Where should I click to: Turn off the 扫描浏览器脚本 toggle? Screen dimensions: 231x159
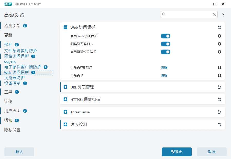pyautogui.click(x=165, y=44)
